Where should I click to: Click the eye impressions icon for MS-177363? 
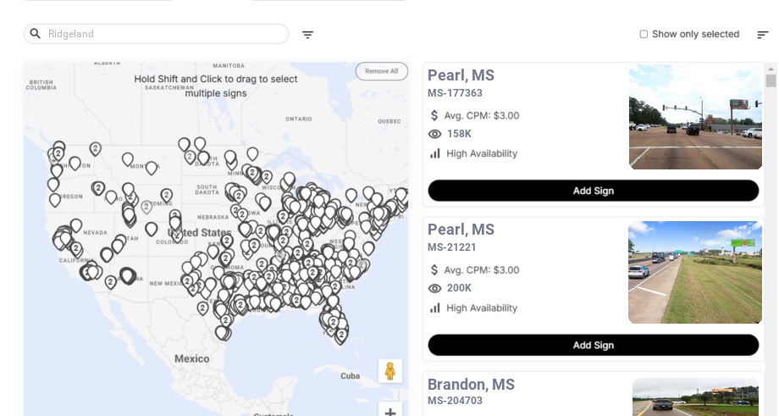(x=435, y=134)
